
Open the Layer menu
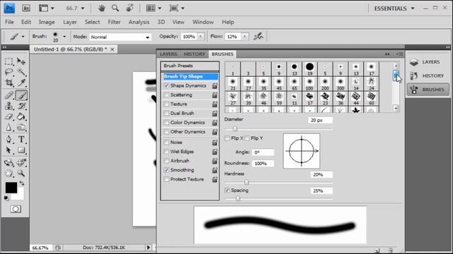pos(70,22)
